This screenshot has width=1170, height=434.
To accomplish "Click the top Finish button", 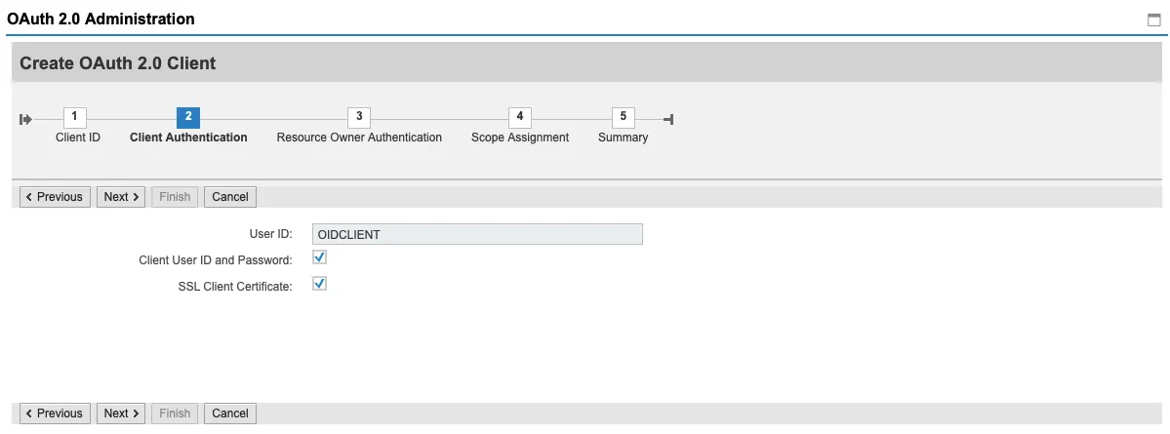I will point(175,197).
